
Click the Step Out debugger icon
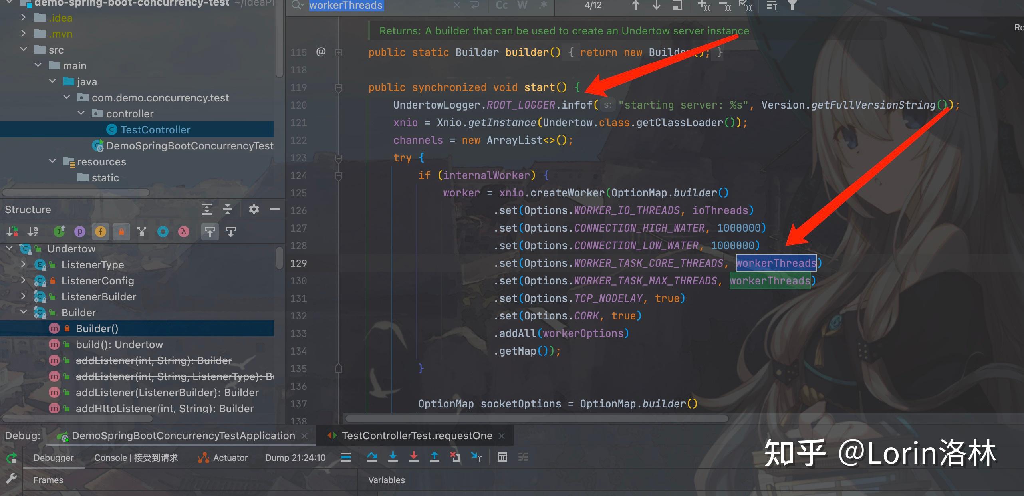coord(435,457)
